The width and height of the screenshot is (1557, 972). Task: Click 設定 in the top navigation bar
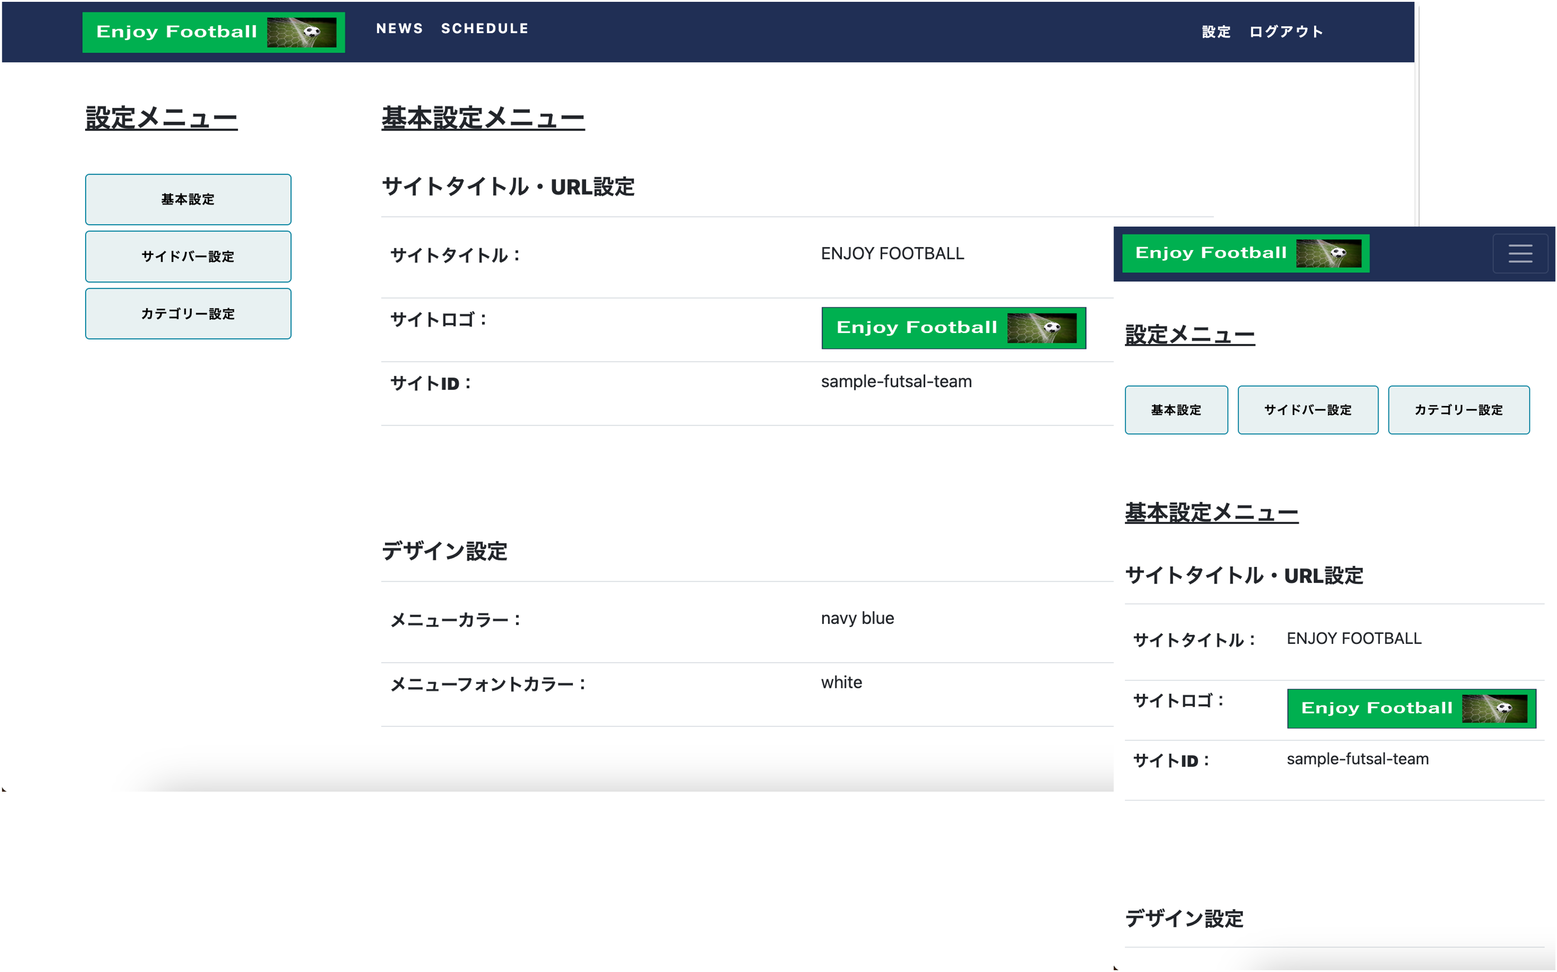click(1215, 32)
